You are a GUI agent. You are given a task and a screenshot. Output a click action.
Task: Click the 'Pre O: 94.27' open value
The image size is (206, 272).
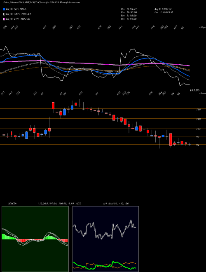coord(129,9)
